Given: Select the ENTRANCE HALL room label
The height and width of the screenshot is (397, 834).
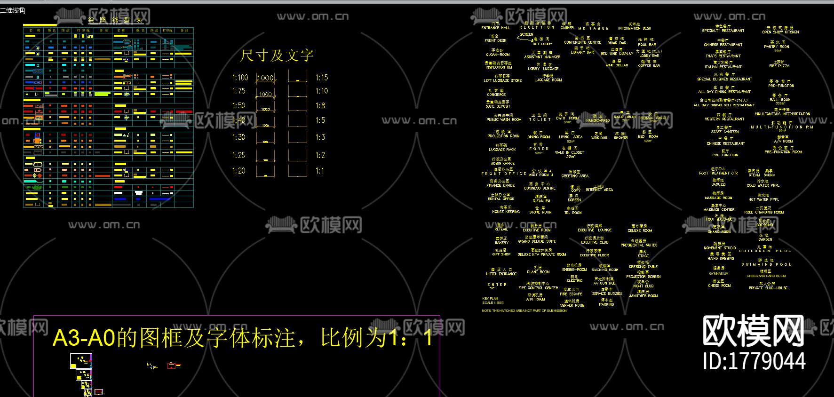Looking at the screenshot, I should [x=495, y=28].
